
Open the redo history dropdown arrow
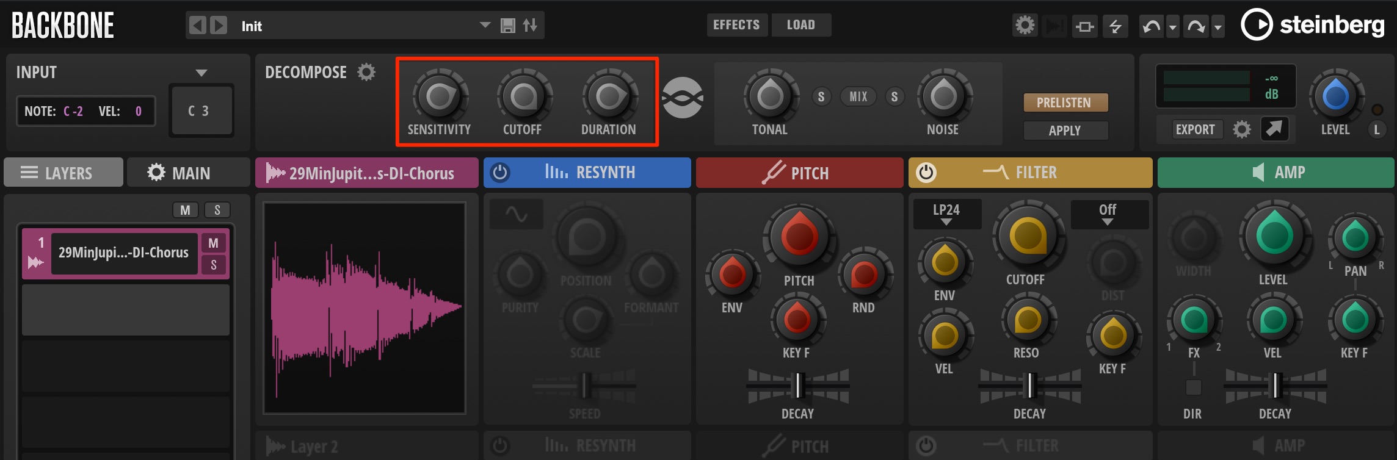[x=1218, y=27]
